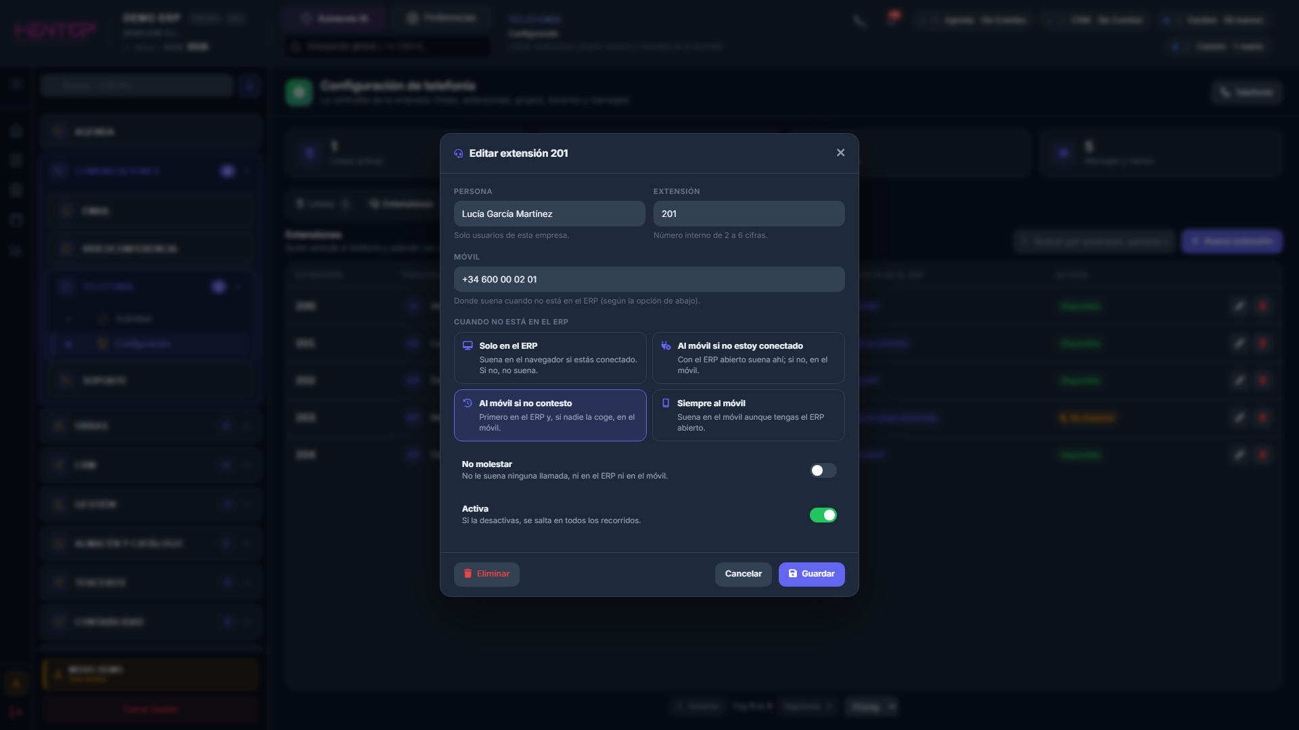Click the icon in Al móvil si no estoy conectado

(666, 345)
